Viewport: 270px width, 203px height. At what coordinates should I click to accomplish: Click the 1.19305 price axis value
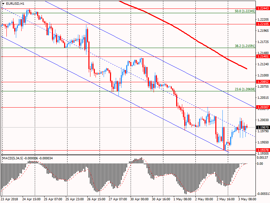click(263, 153)
